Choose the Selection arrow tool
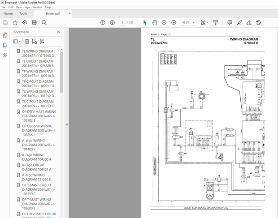 (x=145, y=22)
